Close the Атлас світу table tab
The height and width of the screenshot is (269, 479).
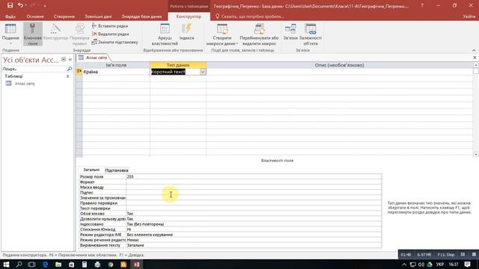pos(475,58)
